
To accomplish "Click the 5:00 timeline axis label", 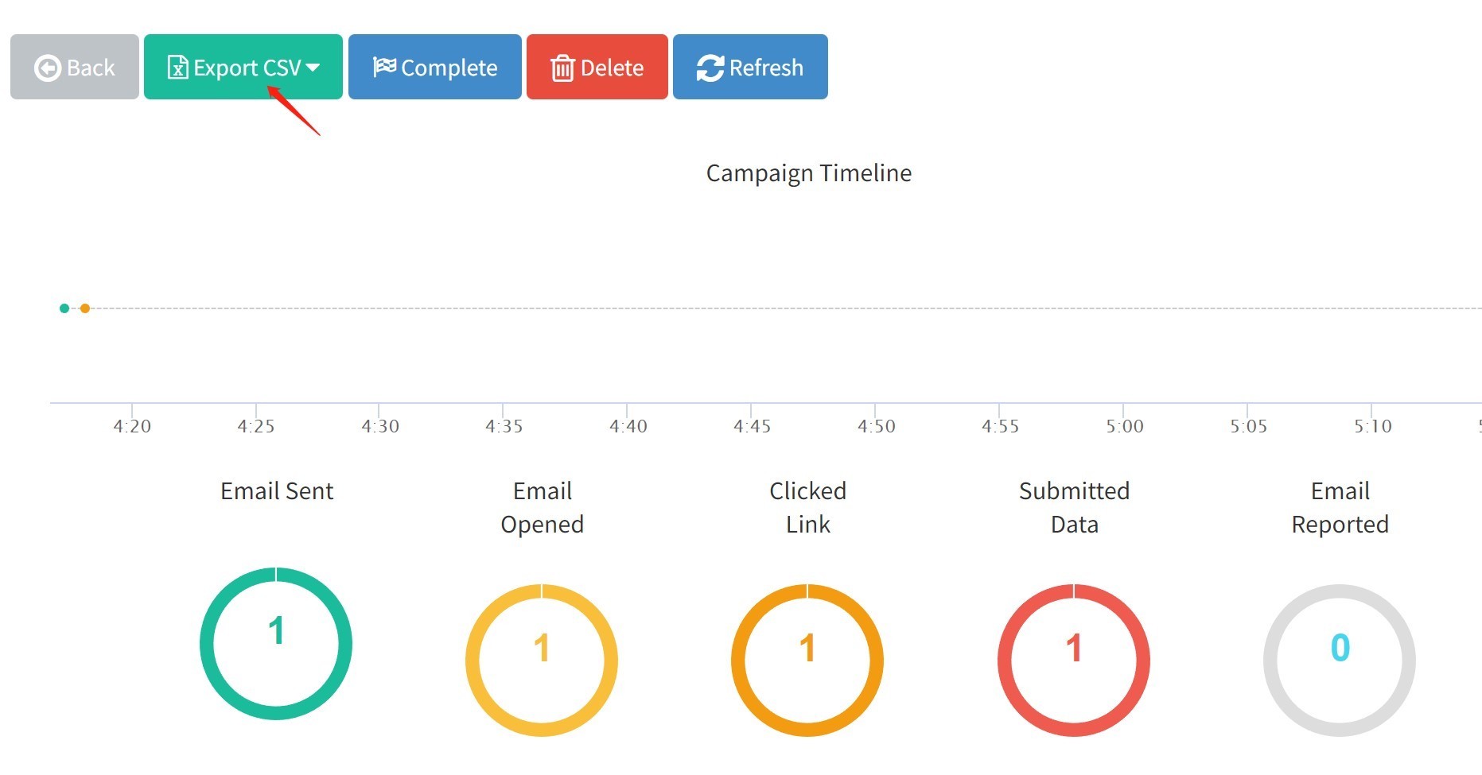I will [x=1124, y=426].
